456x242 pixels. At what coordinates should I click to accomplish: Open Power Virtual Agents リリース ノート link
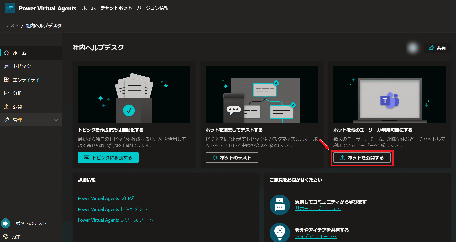tap(115, 220)
